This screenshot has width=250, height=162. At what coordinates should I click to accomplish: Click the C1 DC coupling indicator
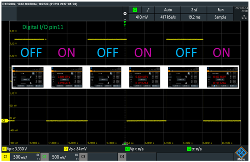click(38, 155)
